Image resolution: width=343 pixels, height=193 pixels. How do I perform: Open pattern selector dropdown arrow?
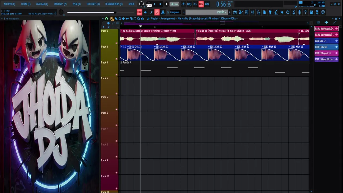tap(184, 12)
